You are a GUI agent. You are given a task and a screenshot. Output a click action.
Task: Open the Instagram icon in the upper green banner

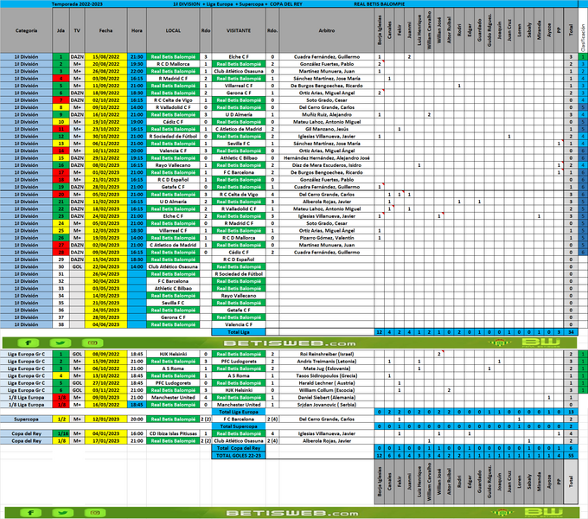point(93,343)
